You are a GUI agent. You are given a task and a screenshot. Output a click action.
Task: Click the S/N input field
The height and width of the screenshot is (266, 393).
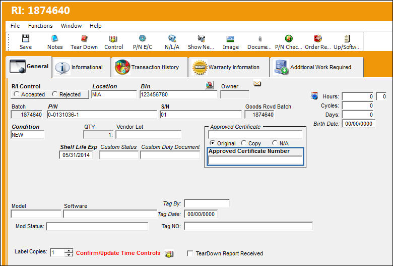coord(201,115)
